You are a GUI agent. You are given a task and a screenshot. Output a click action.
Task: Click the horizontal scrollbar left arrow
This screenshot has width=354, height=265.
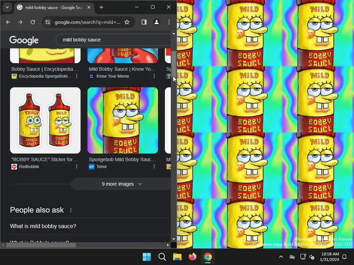[3, 245]
